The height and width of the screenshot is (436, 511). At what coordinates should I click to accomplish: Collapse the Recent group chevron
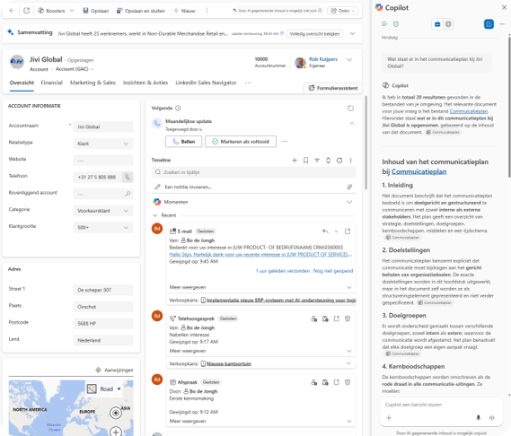[x=155, y=215]
